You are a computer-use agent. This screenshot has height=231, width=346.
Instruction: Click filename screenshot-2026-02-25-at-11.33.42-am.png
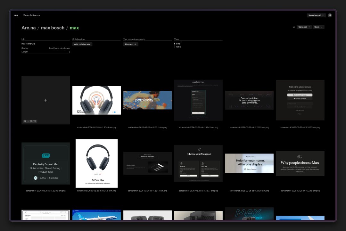pyautogui.click(x=198, y=127)
